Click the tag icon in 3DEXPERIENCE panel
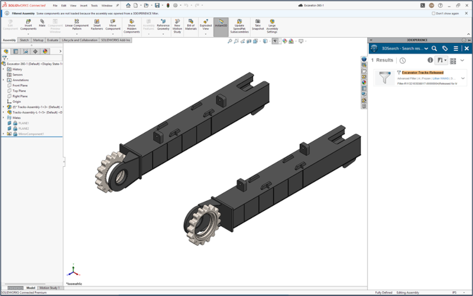Screen dimensions: 473x296 coord(445,48)
